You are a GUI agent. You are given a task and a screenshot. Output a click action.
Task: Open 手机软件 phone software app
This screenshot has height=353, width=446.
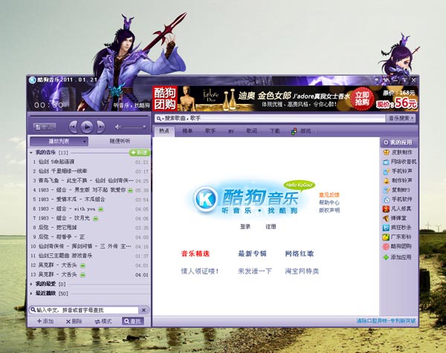point(398,199)
